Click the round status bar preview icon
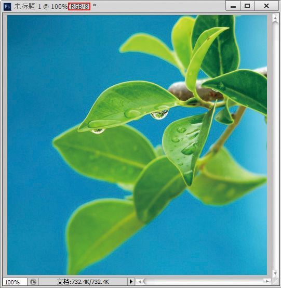281x288 pixels. pyautogui.click(x=33, y=282)
